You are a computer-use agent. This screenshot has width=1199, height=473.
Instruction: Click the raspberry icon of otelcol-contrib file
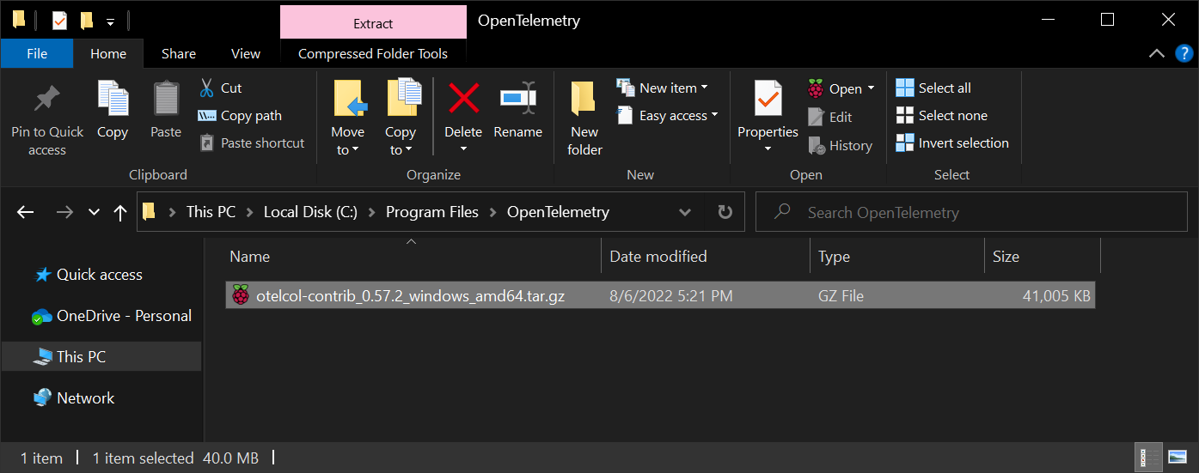[x=241, y=295]
